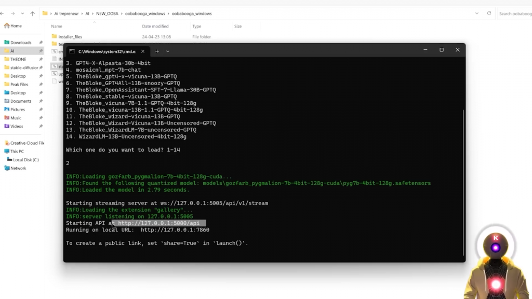The width and height of the screenshot is (532, 299).
Task: Close the terminal window
Action: coord(458,50)
